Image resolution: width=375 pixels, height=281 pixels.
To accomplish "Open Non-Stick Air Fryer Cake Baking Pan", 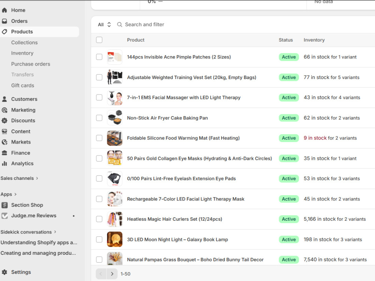I will (167, 118).
